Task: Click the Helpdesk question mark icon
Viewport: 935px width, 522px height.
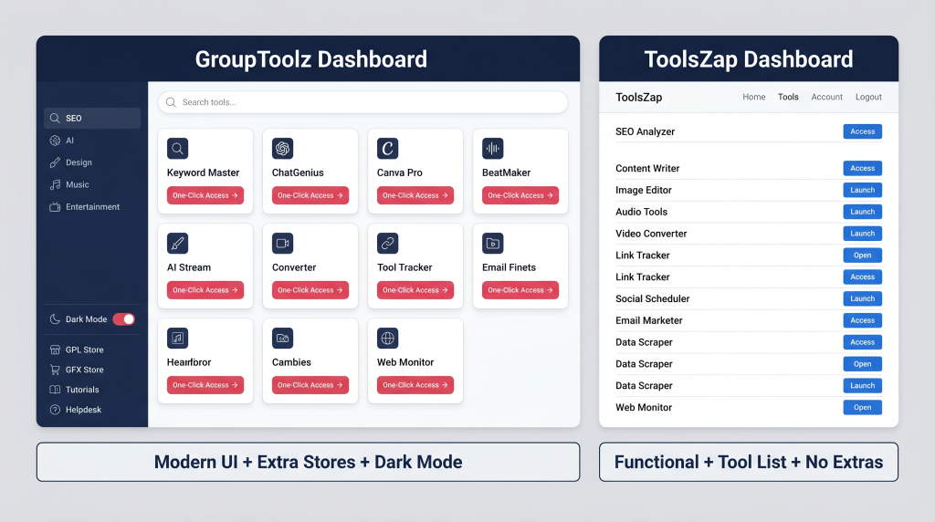Action: pos(55,410)
